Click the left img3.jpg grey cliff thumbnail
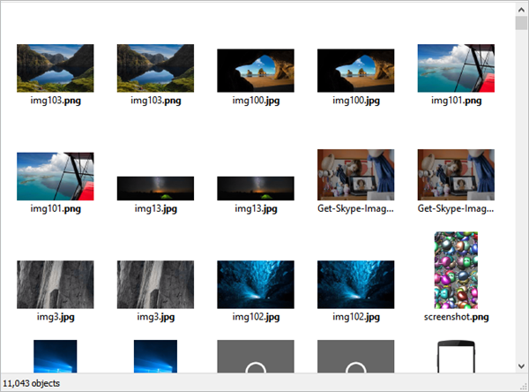 [x=56, y=284]
